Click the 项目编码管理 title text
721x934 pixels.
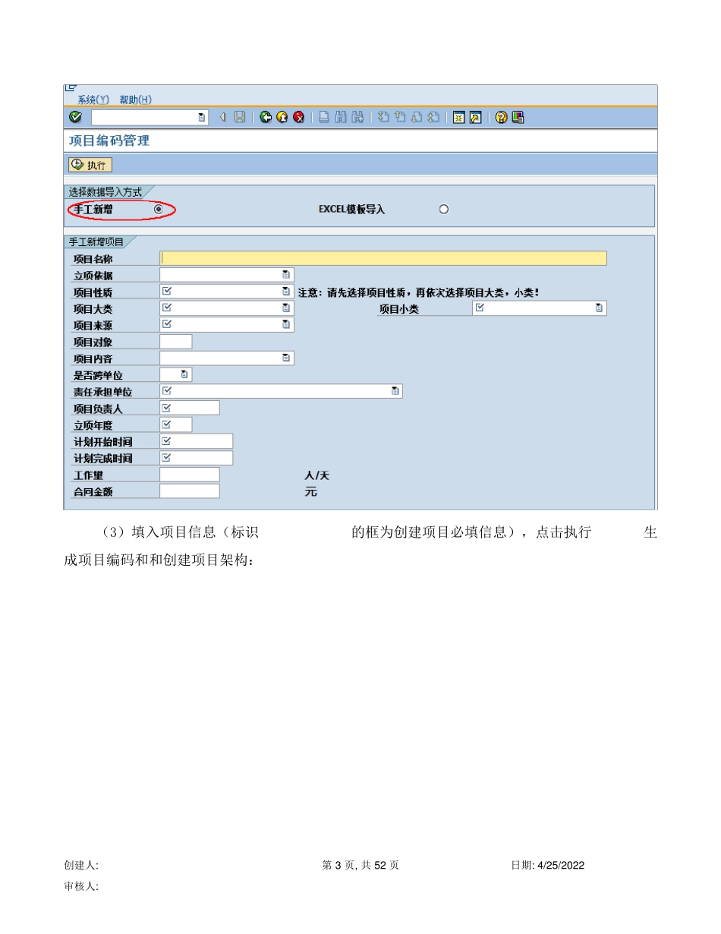coord(109,141)
